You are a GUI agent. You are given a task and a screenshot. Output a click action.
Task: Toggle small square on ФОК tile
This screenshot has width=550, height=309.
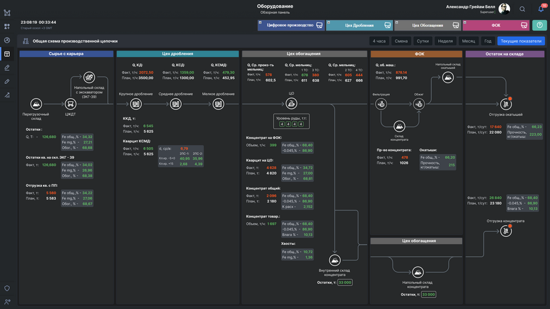(x=465, y=23)
